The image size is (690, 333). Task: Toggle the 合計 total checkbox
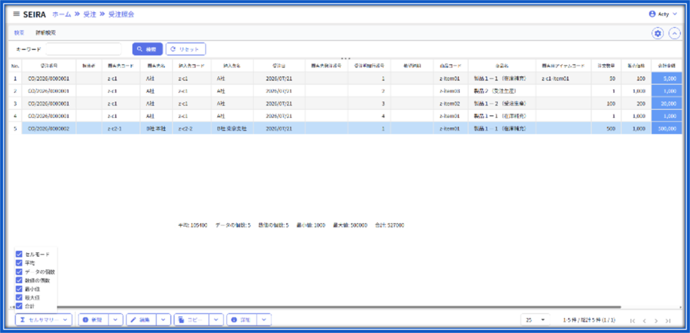[19, 305]
